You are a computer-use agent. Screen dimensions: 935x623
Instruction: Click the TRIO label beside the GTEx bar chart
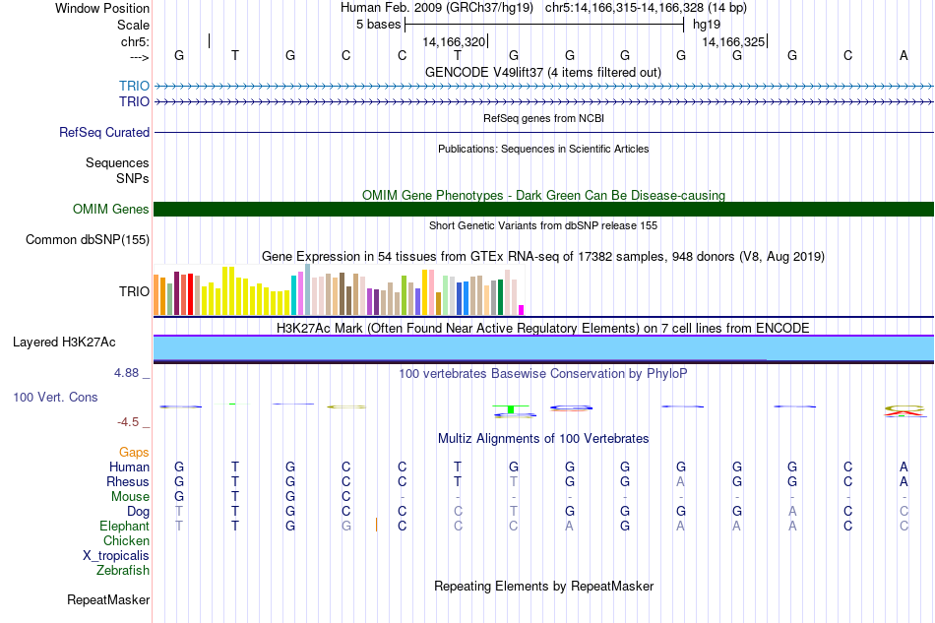coord(134,291)
